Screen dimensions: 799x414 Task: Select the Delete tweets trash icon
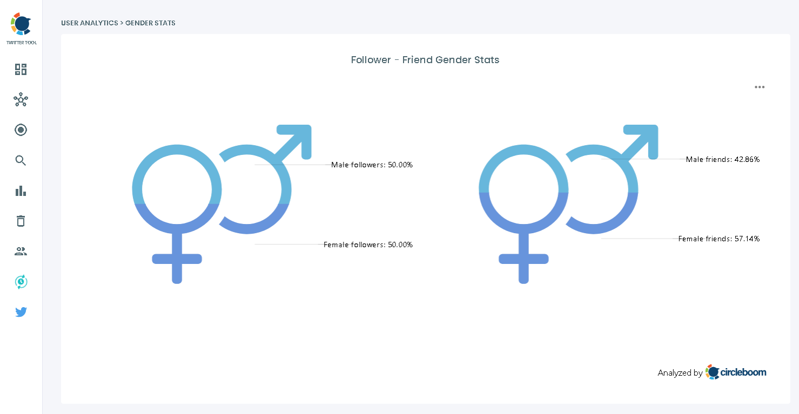[21, 221]
